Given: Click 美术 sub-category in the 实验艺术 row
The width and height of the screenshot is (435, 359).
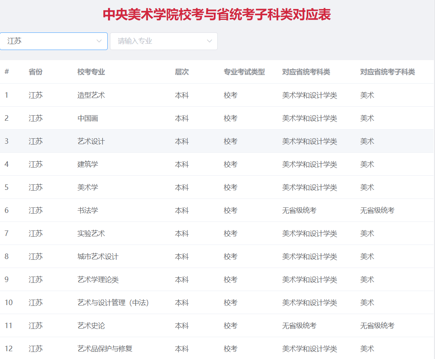Looking at the screenshot, I should click(367, 234).
